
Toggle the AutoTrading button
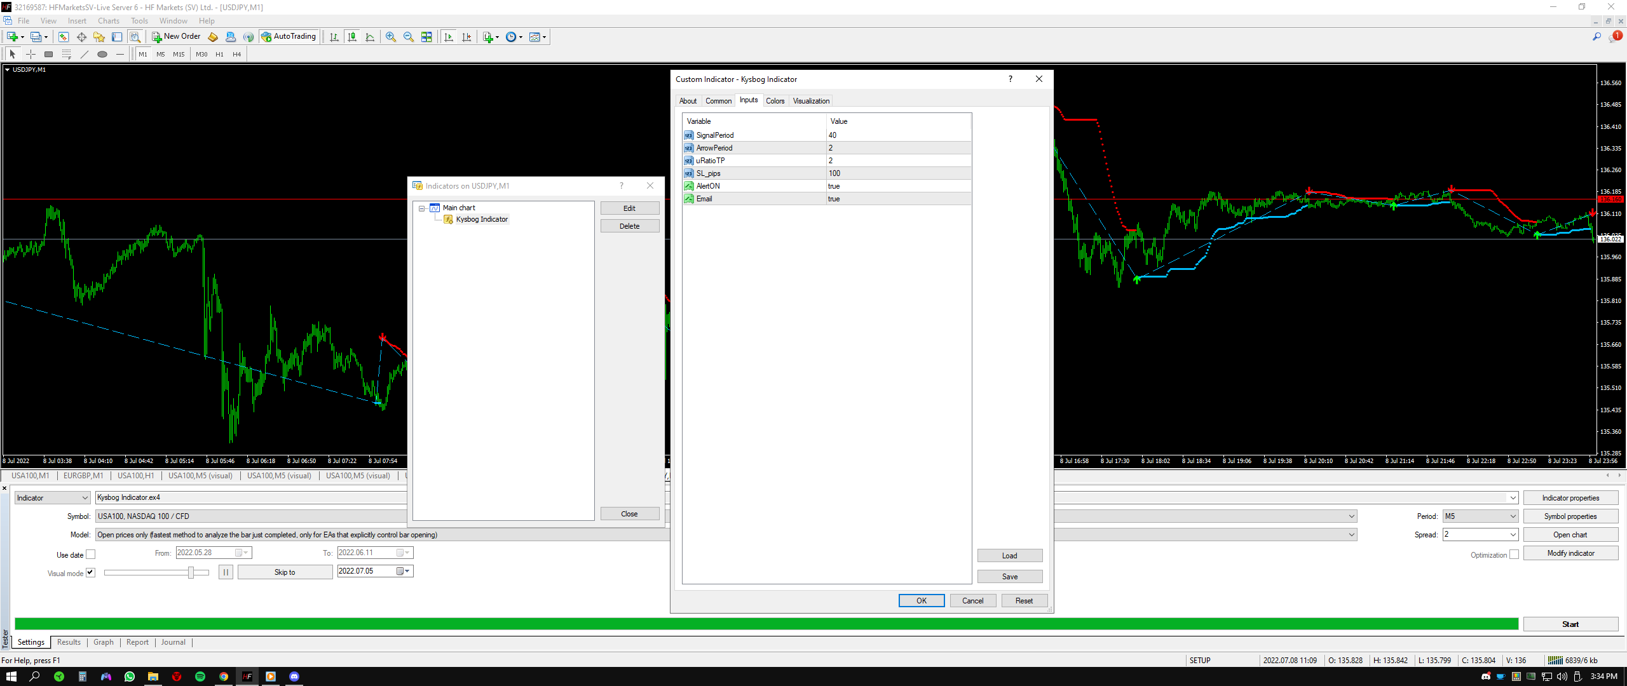click(x=289, y=37)
